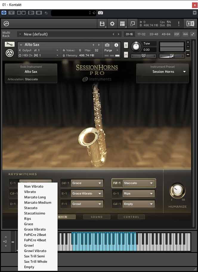Switch to the SOUND tab
Image resolution: width=198 pixels, height=272 pixels.
[x=97, y=217]
